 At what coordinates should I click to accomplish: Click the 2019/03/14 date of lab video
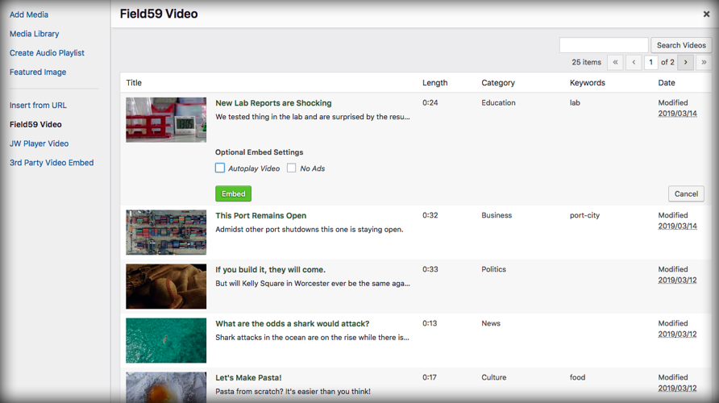[677, 114]
